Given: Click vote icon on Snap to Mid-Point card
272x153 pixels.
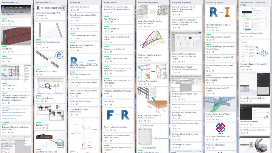Looking at the screenshot, I should click(37, 47).
